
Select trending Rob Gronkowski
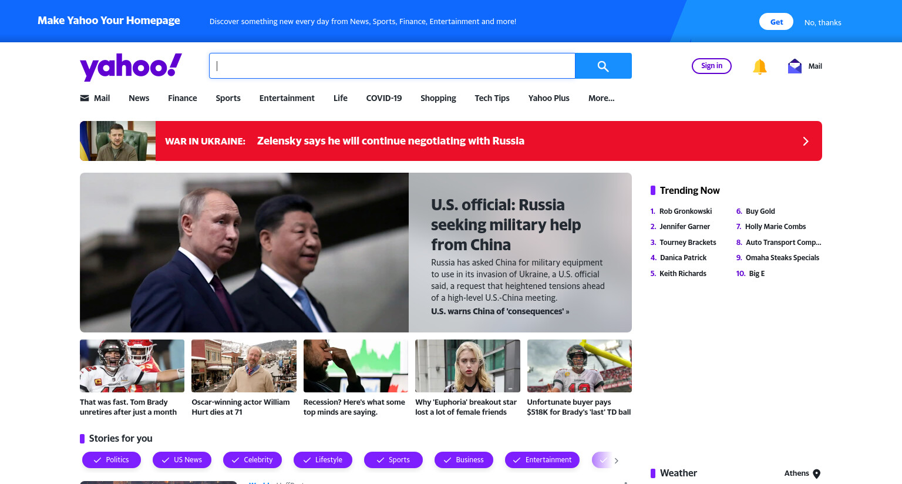point(685,211)
